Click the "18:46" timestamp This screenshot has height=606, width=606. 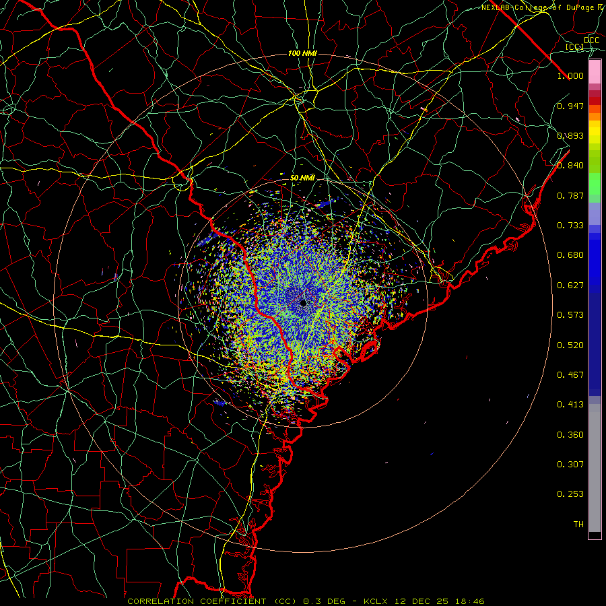pos(470,601)
